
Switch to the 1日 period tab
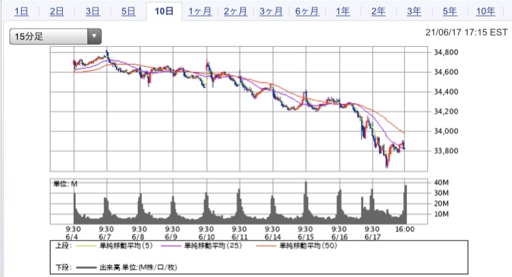coord(21,12)
